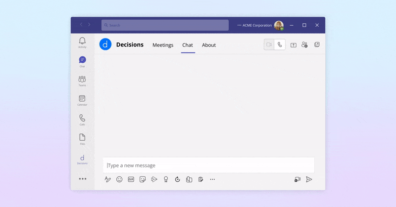The width and height of the screenshot is (396, 207).
Task: Click the Type a new message box
Action: click(x=208, y=165)
